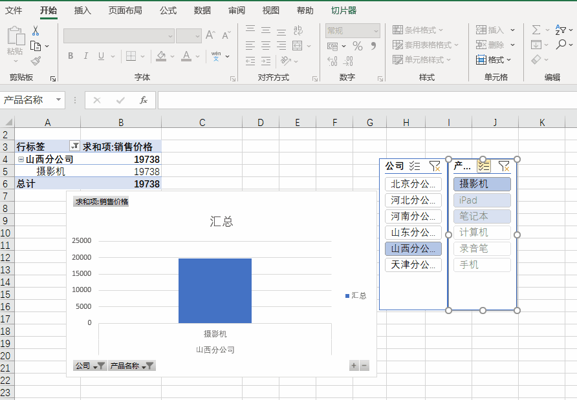Switch to the 插入 ribbon tab

82,10
